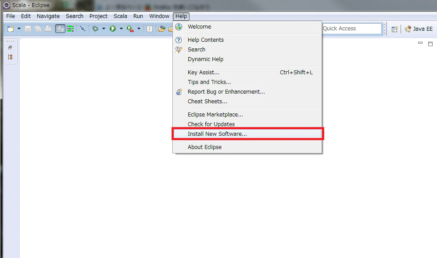Viewport: 437px width, 258px height.
Task: Minimize the editor area
Action: pos(420,43)
